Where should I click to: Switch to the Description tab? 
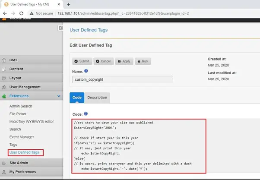[x=97, y=98]
